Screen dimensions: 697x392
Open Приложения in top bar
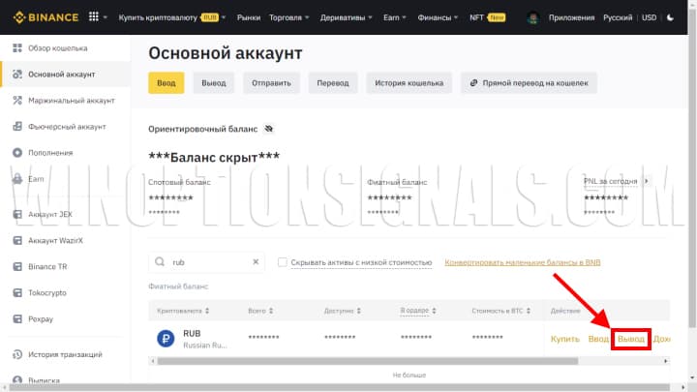pos(571,17)
